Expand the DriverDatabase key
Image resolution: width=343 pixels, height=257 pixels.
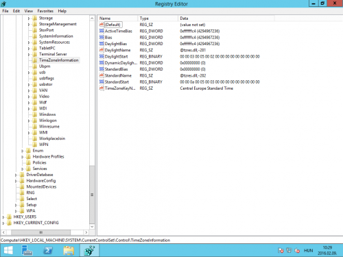point(16,175)
